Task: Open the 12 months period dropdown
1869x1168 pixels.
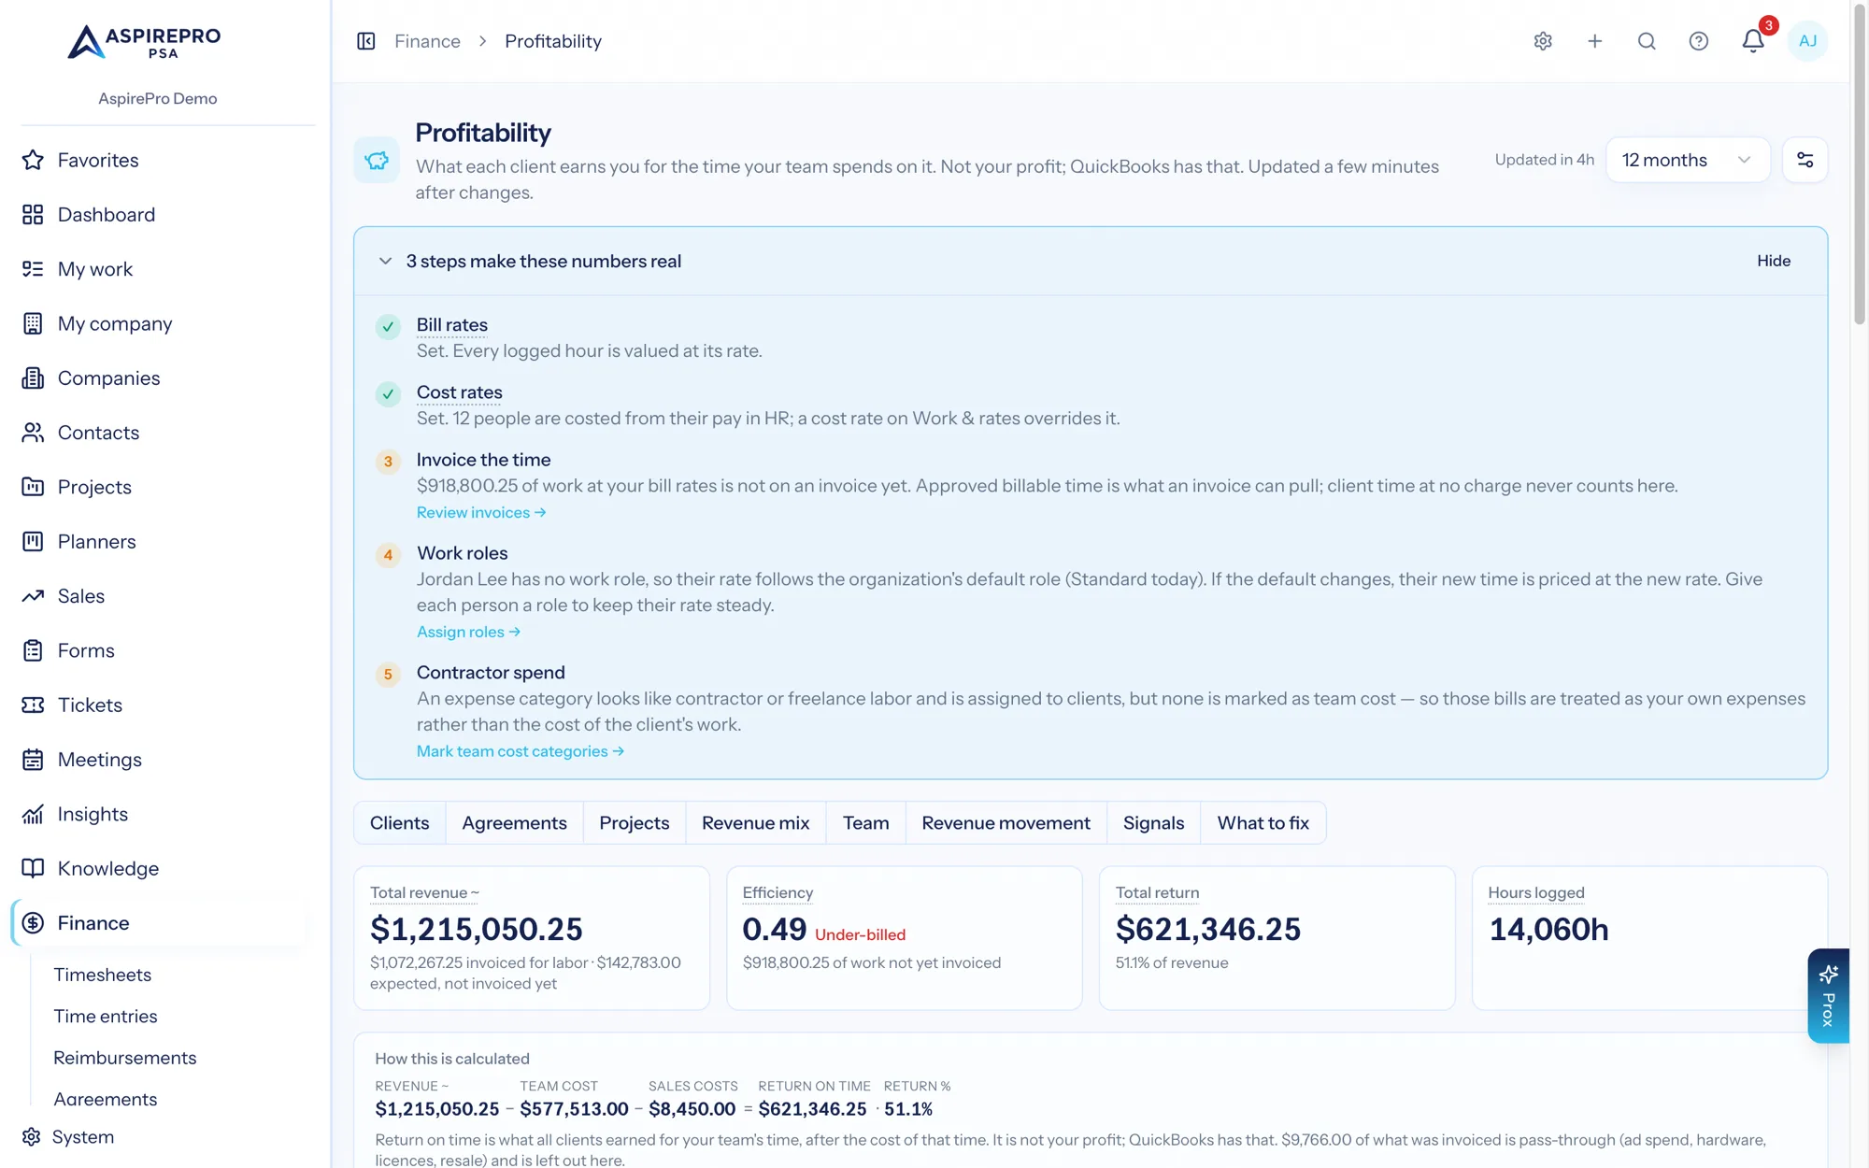Action: point(1687,160)
